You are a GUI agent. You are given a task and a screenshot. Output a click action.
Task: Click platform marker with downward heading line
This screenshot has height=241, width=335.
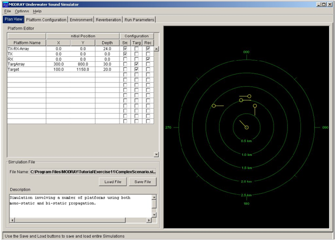click(255, 106)
